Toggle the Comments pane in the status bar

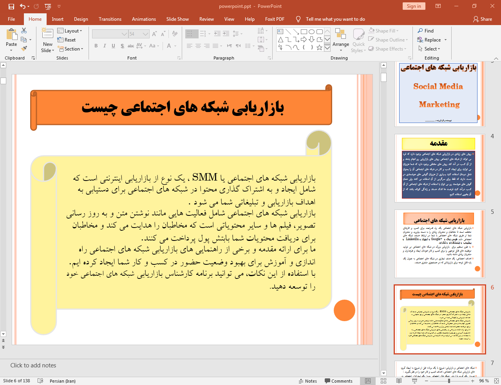[x=338, y=381]
